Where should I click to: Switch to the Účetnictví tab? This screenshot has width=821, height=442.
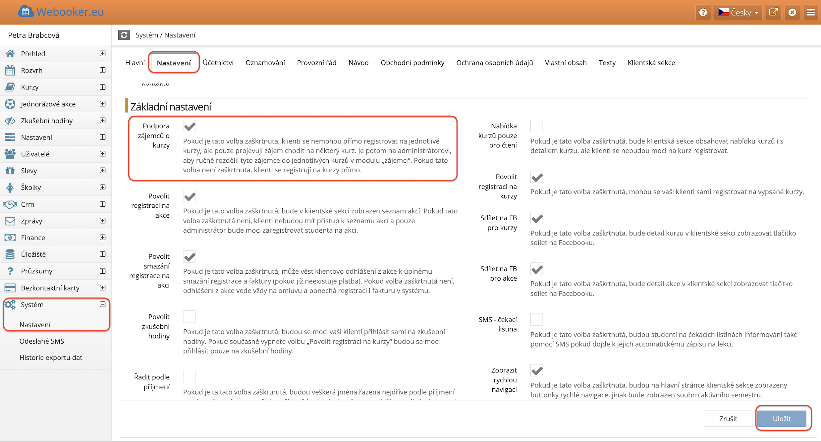click(218, 63)
